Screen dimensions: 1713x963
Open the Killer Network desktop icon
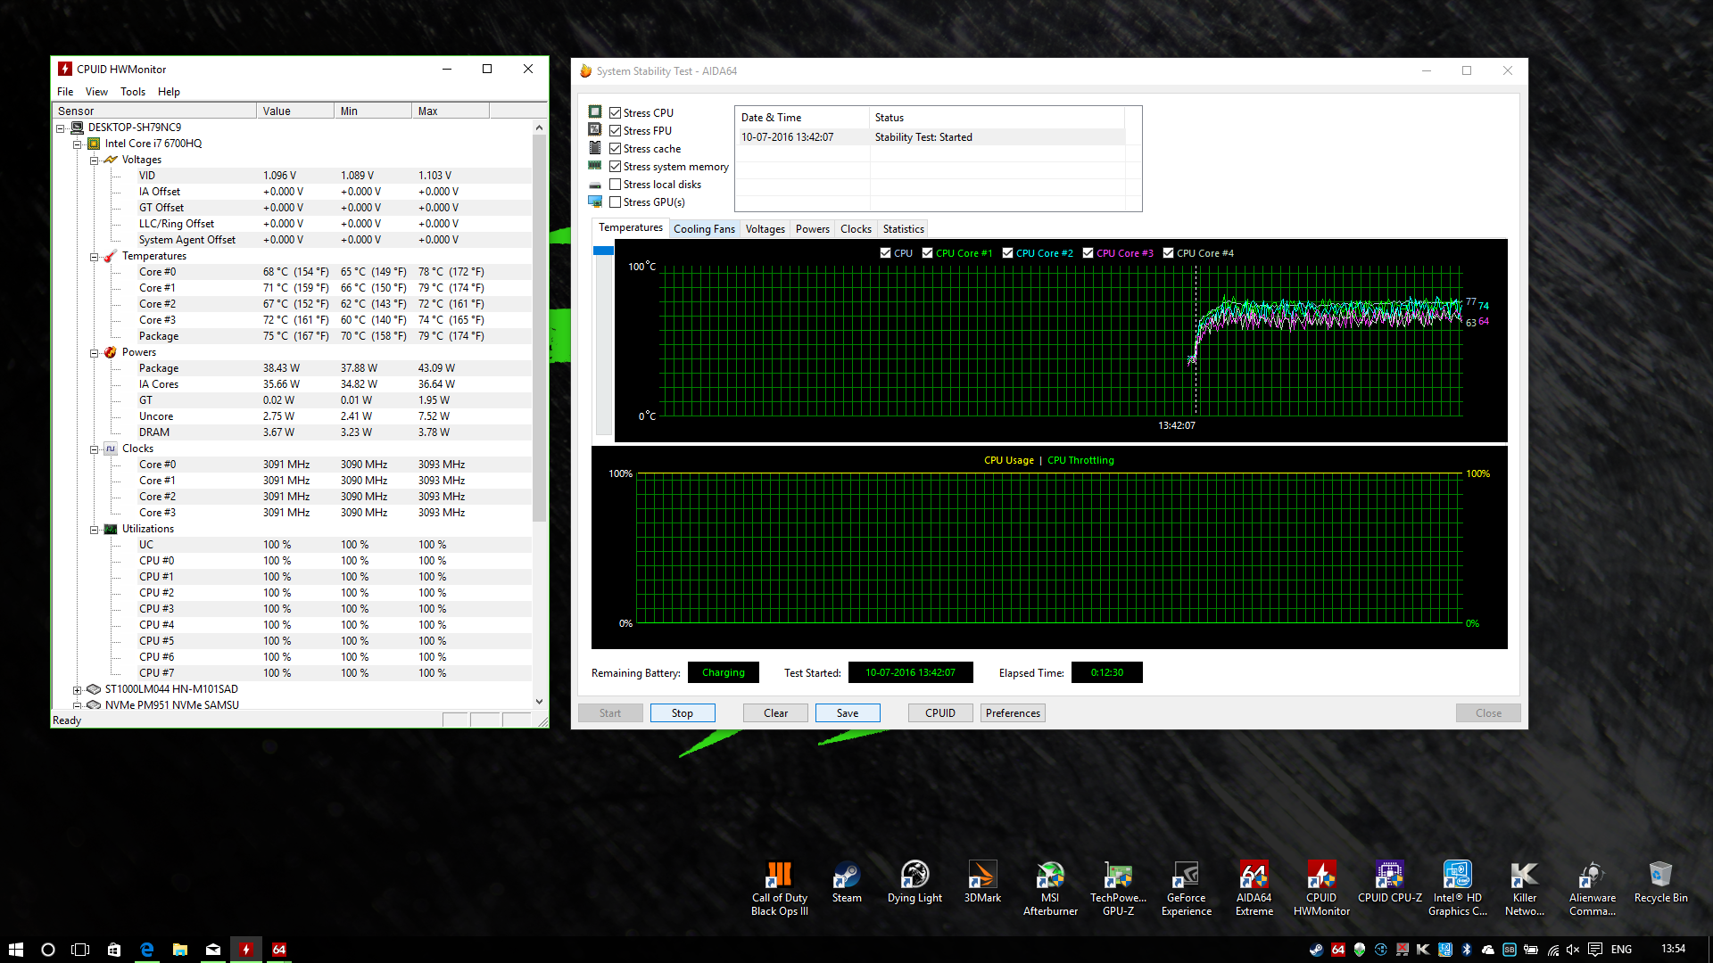pos(1525,888)
